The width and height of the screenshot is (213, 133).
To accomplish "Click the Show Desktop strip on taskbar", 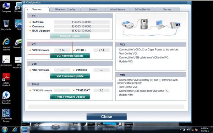I will (212, 129).
